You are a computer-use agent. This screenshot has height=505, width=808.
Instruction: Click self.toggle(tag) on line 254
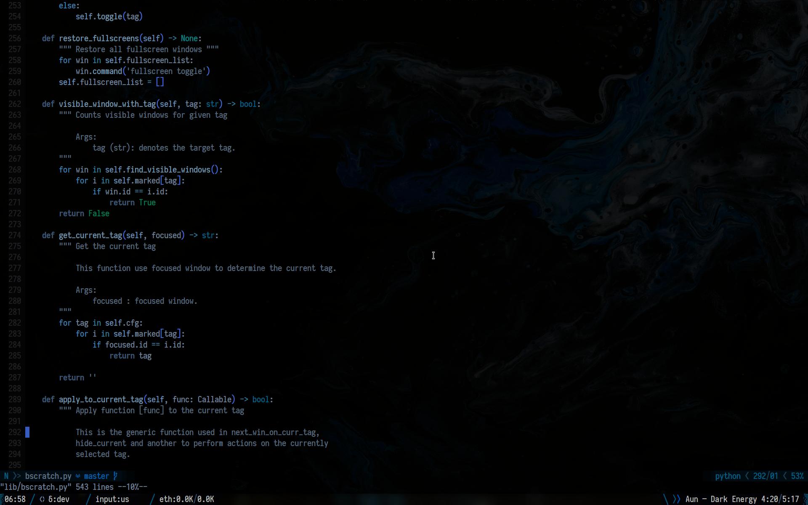[x=109, y=16]
